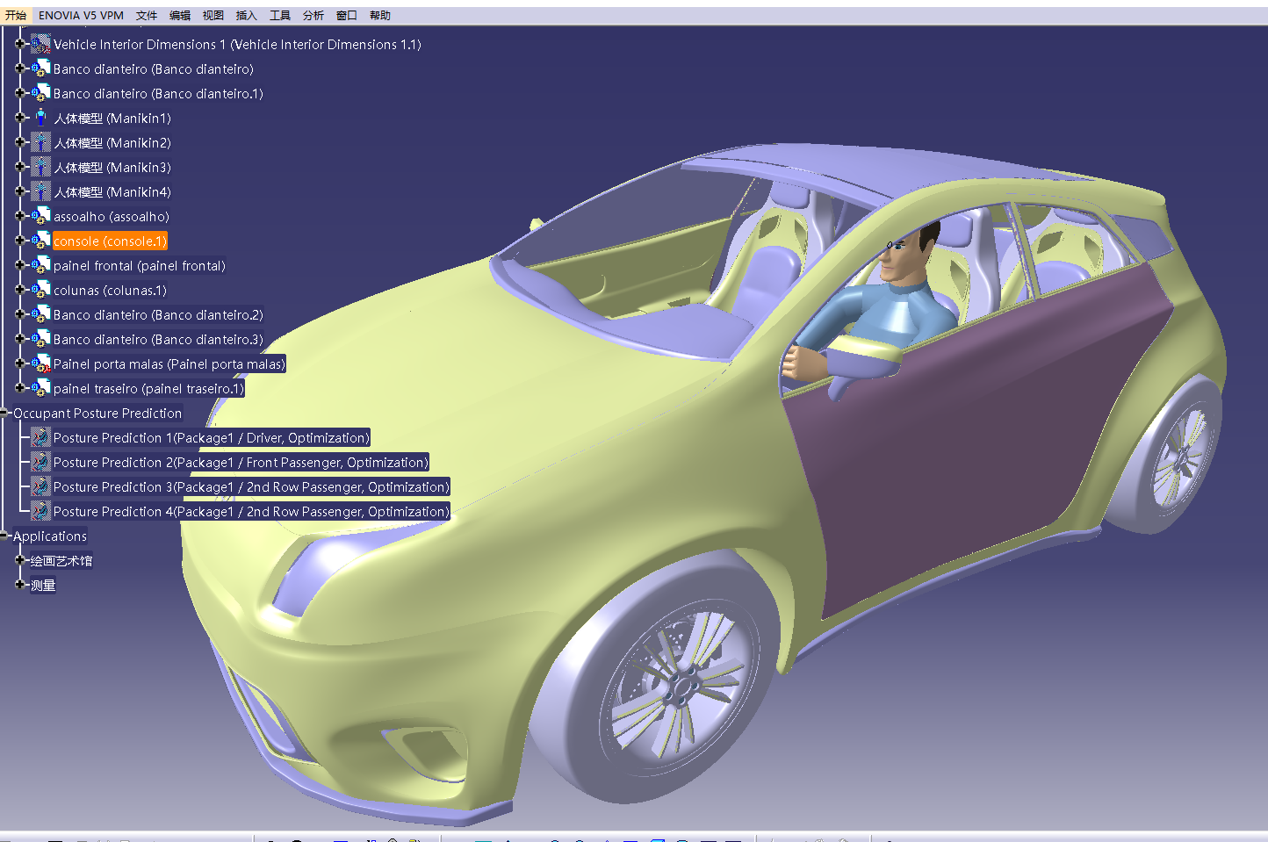
Task: Click the manikin icon for Manikin2
Action: pyautogui.click(x=40, y=142)
